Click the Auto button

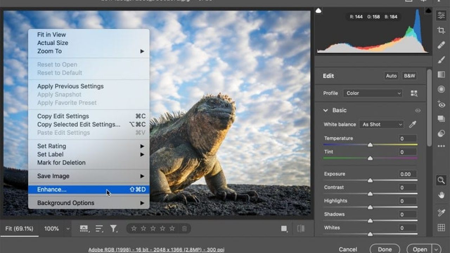391,76
